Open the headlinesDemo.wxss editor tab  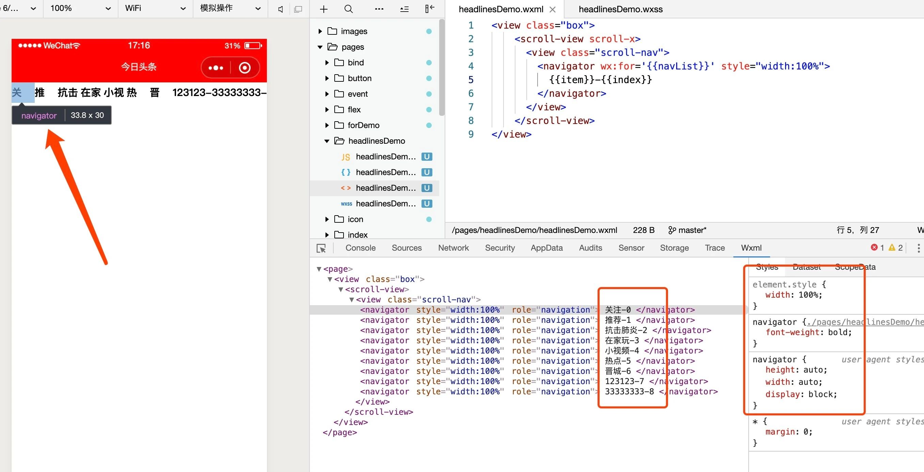point(620,9)
